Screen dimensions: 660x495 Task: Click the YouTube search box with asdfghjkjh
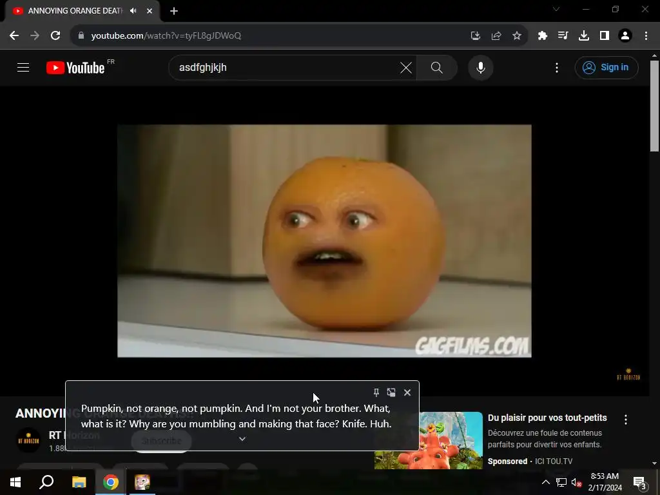click(x=286, y=67)
